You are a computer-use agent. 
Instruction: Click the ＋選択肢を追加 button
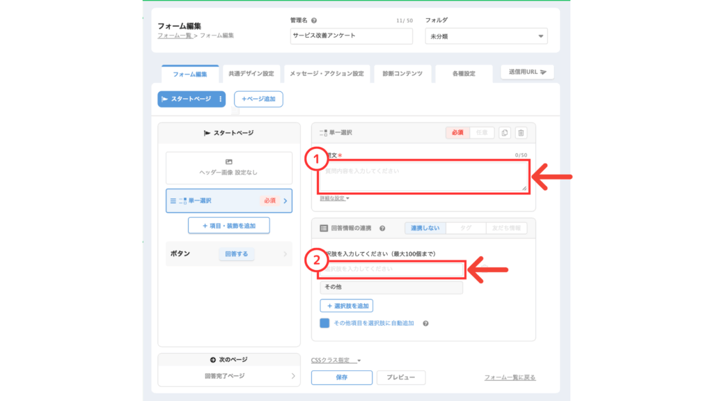(x=346, y=306)
